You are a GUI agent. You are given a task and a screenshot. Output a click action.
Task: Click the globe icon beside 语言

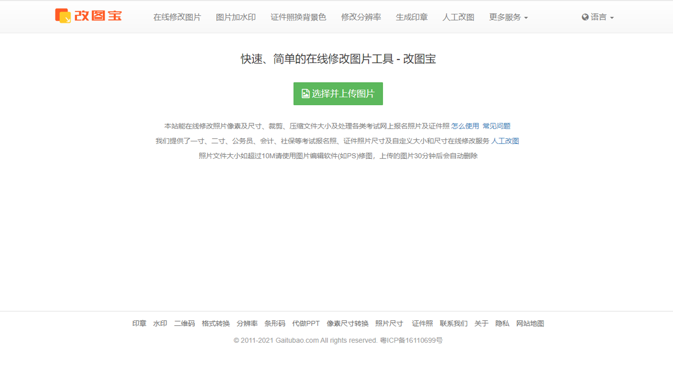(585, 17)
